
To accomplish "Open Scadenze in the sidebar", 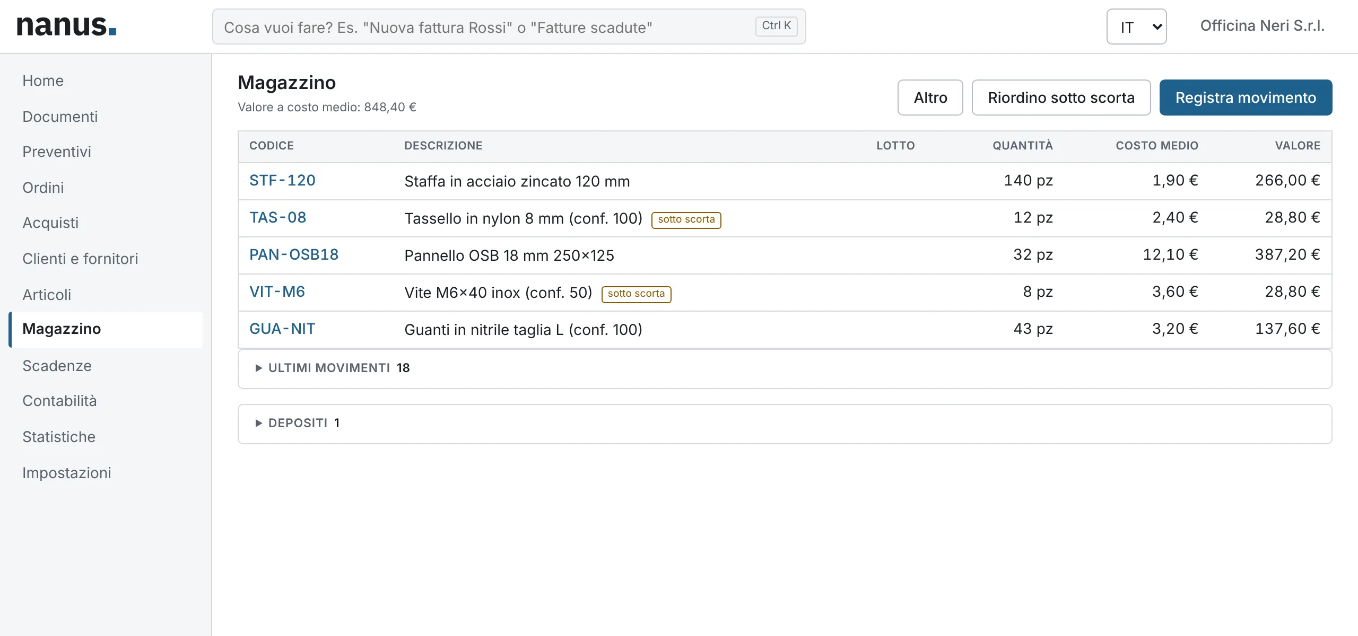I will click(x=106, y=366).
